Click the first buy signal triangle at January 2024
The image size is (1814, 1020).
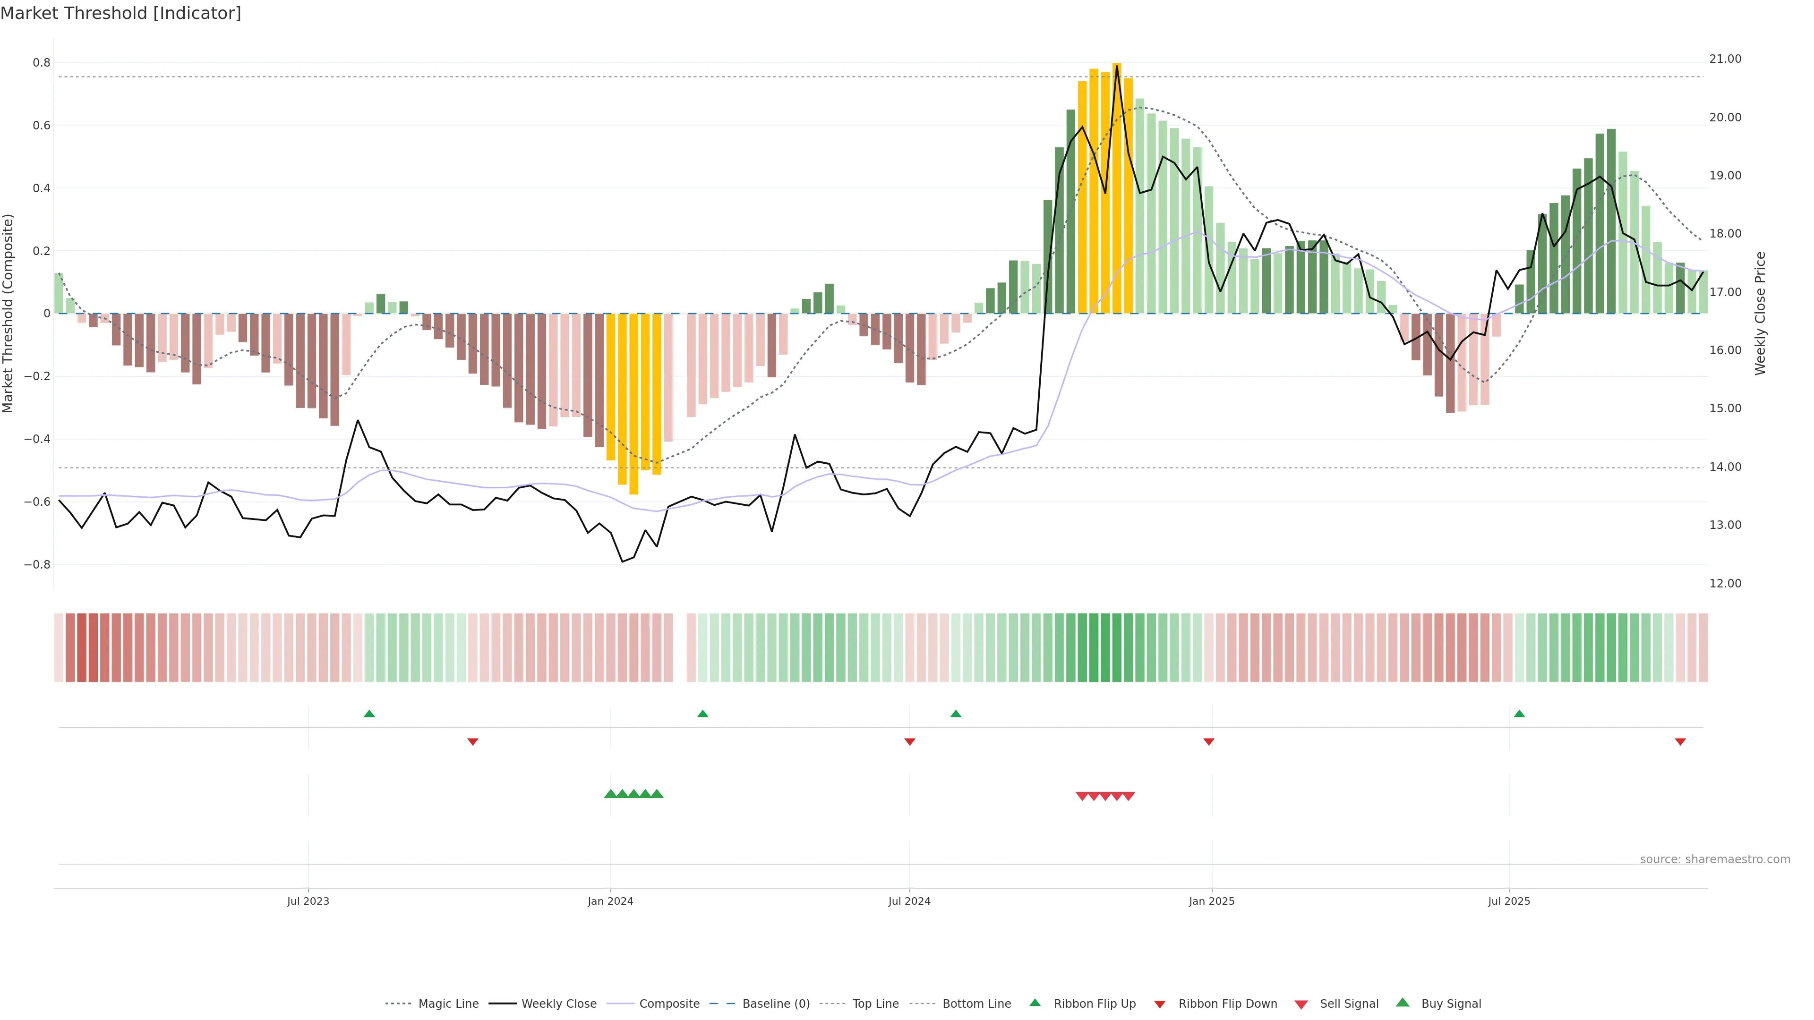click(610, 794)
